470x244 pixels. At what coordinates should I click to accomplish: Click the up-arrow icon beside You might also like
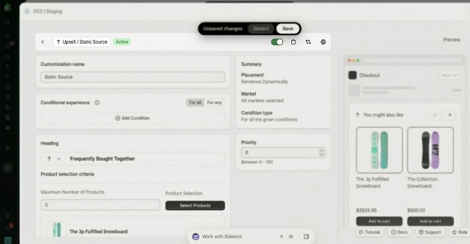coord(357,115)
